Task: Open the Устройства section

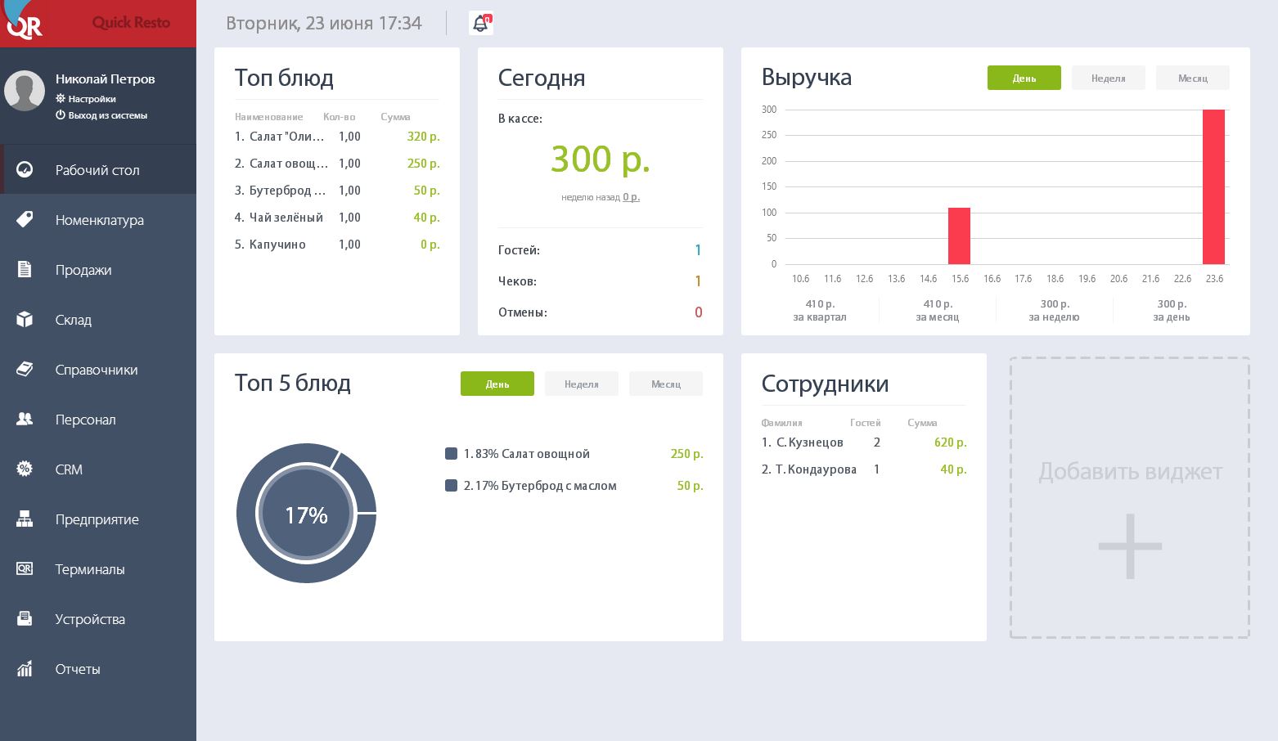Action: pyautogui.click(x=98, y=619)
